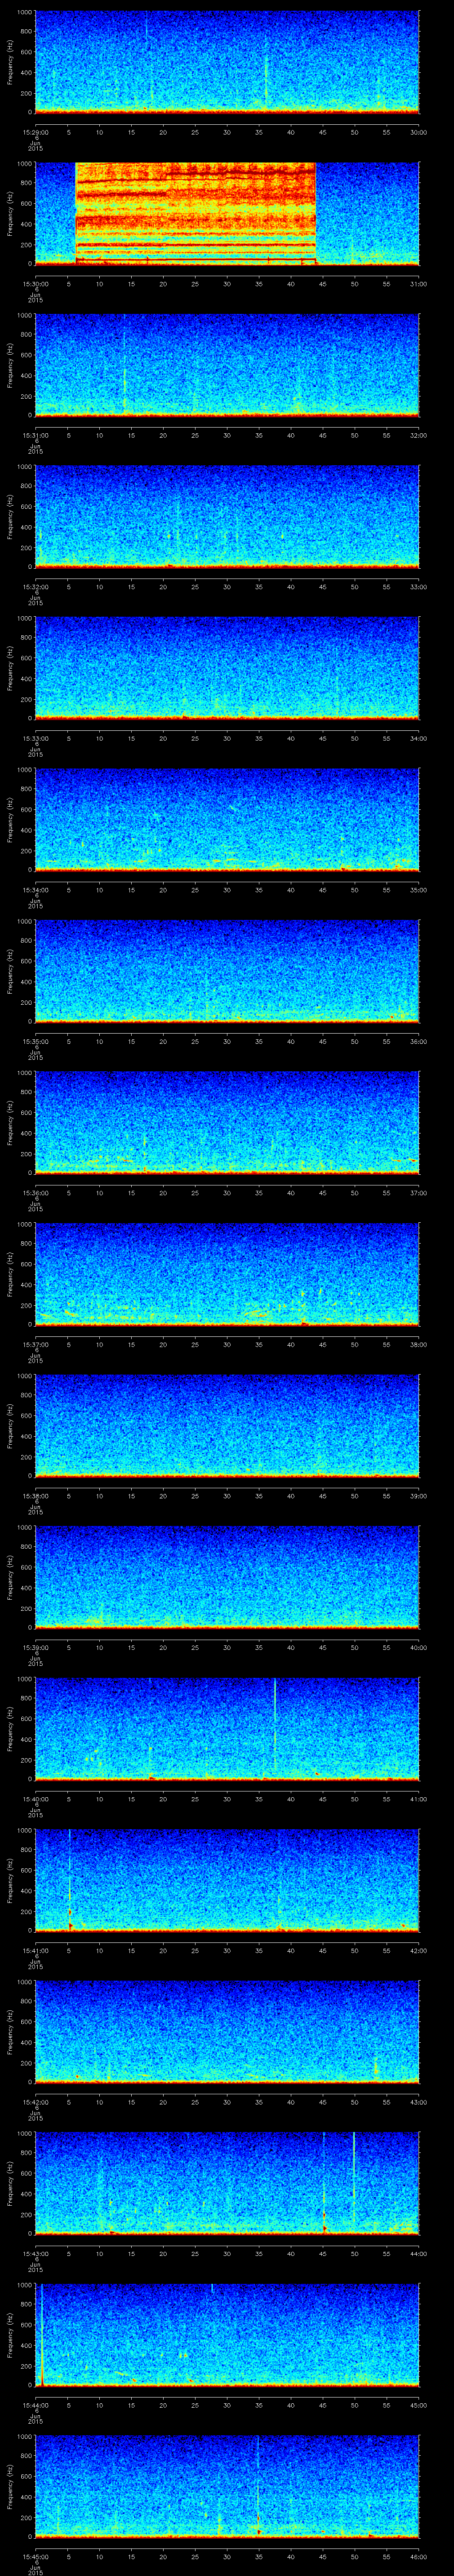This screenshot has height=2576, width=454.
Task: Click the '55' seconds tick under the 15:29 panel
Action: pyautogui.click(x=386, y=132)
